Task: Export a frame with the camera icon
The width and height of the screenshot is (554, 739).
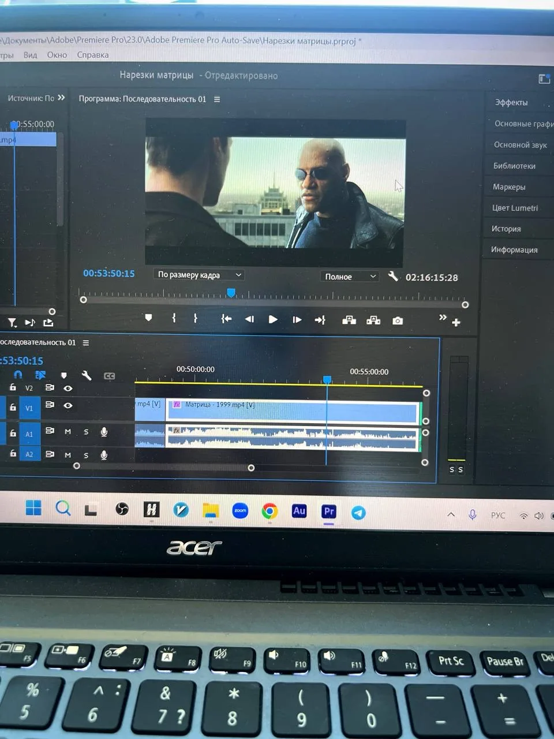Action: pos(398,320)
